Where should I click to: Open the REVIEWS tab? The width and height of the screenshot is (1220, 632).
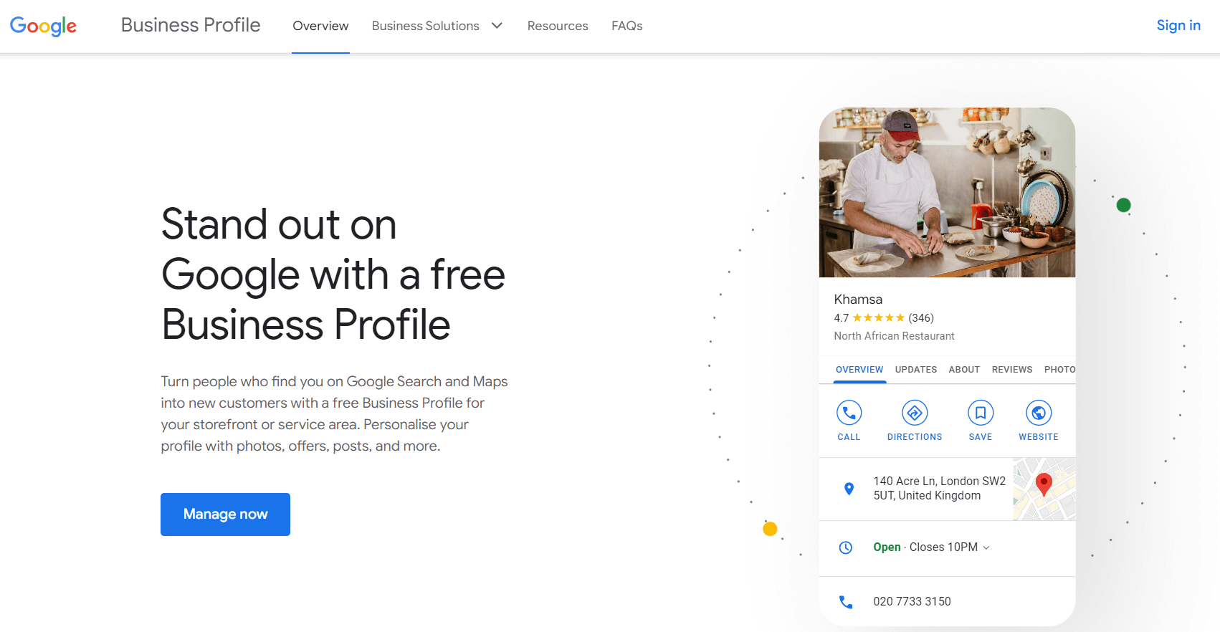coord(1012,370)
